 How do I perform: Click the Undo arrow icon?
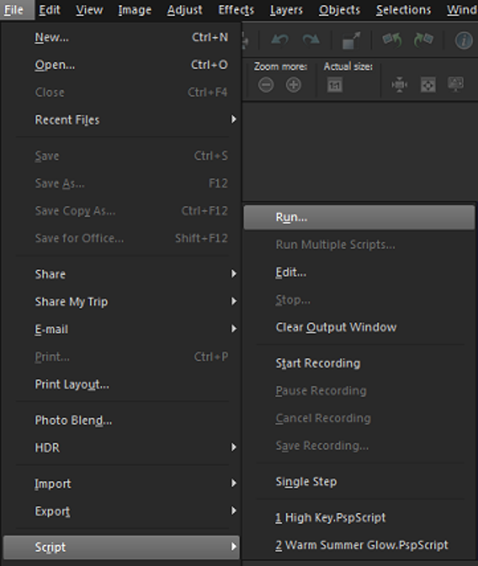(x=280, y=40)
